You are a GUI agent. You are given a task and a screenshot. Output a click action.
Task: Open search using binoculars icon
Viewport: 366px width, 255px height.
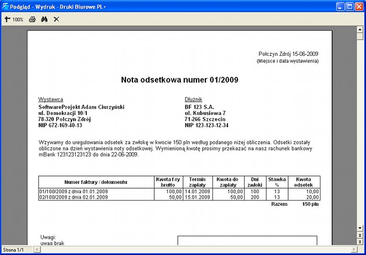click(x=44, y=19)
